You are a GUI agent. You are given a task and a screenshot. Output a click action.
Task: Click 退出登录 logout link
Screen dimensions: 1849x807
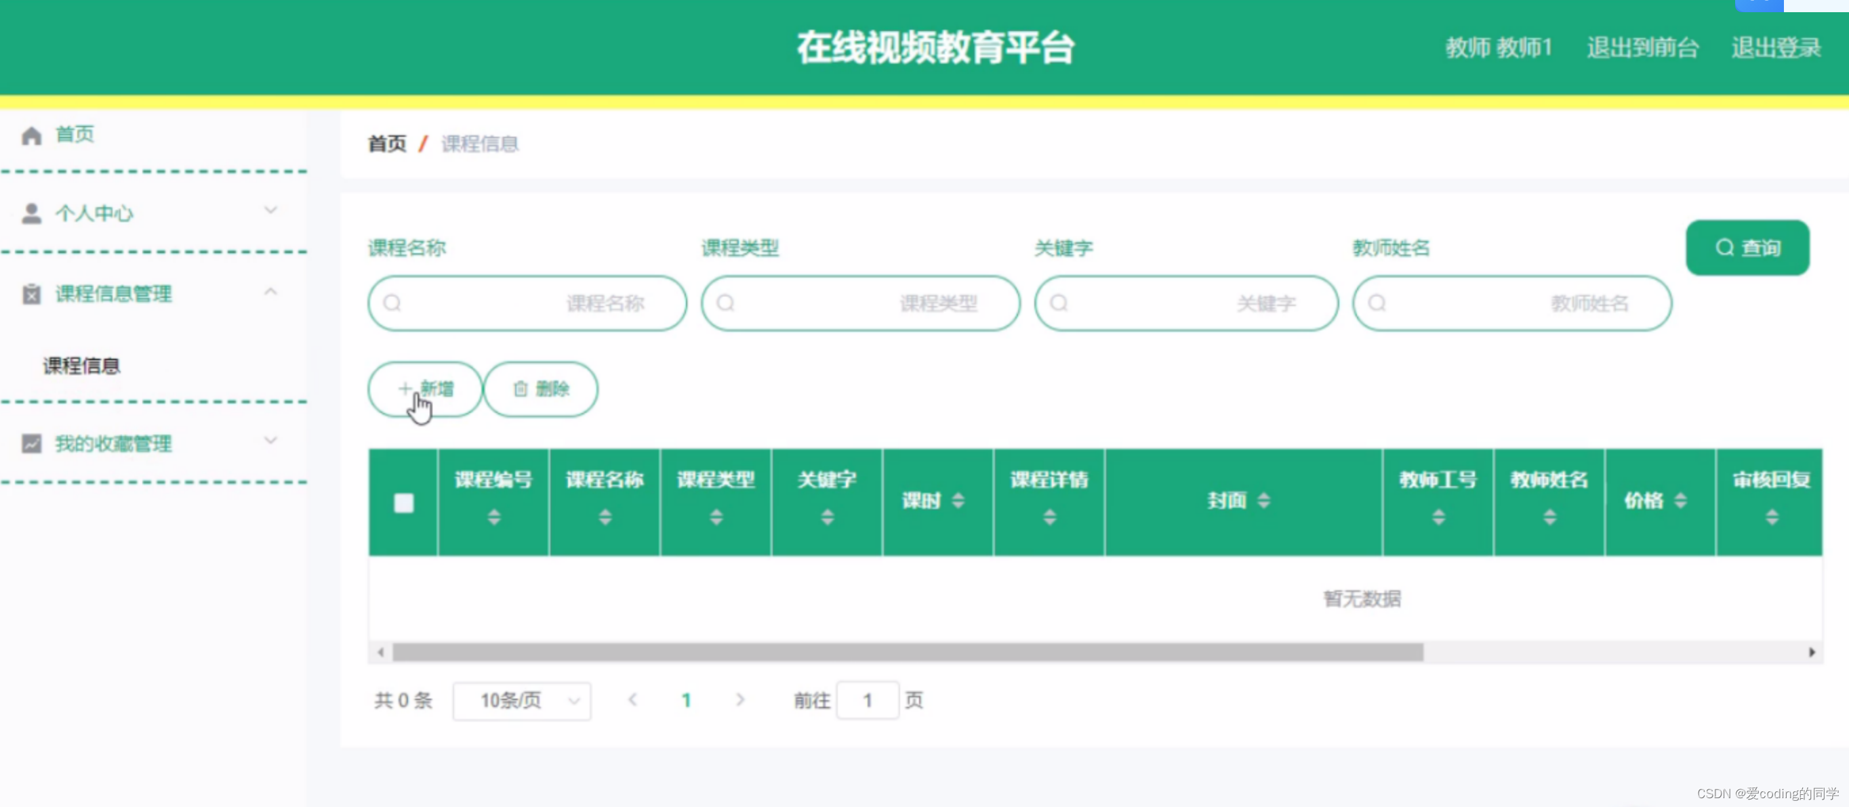point(1776,48)
